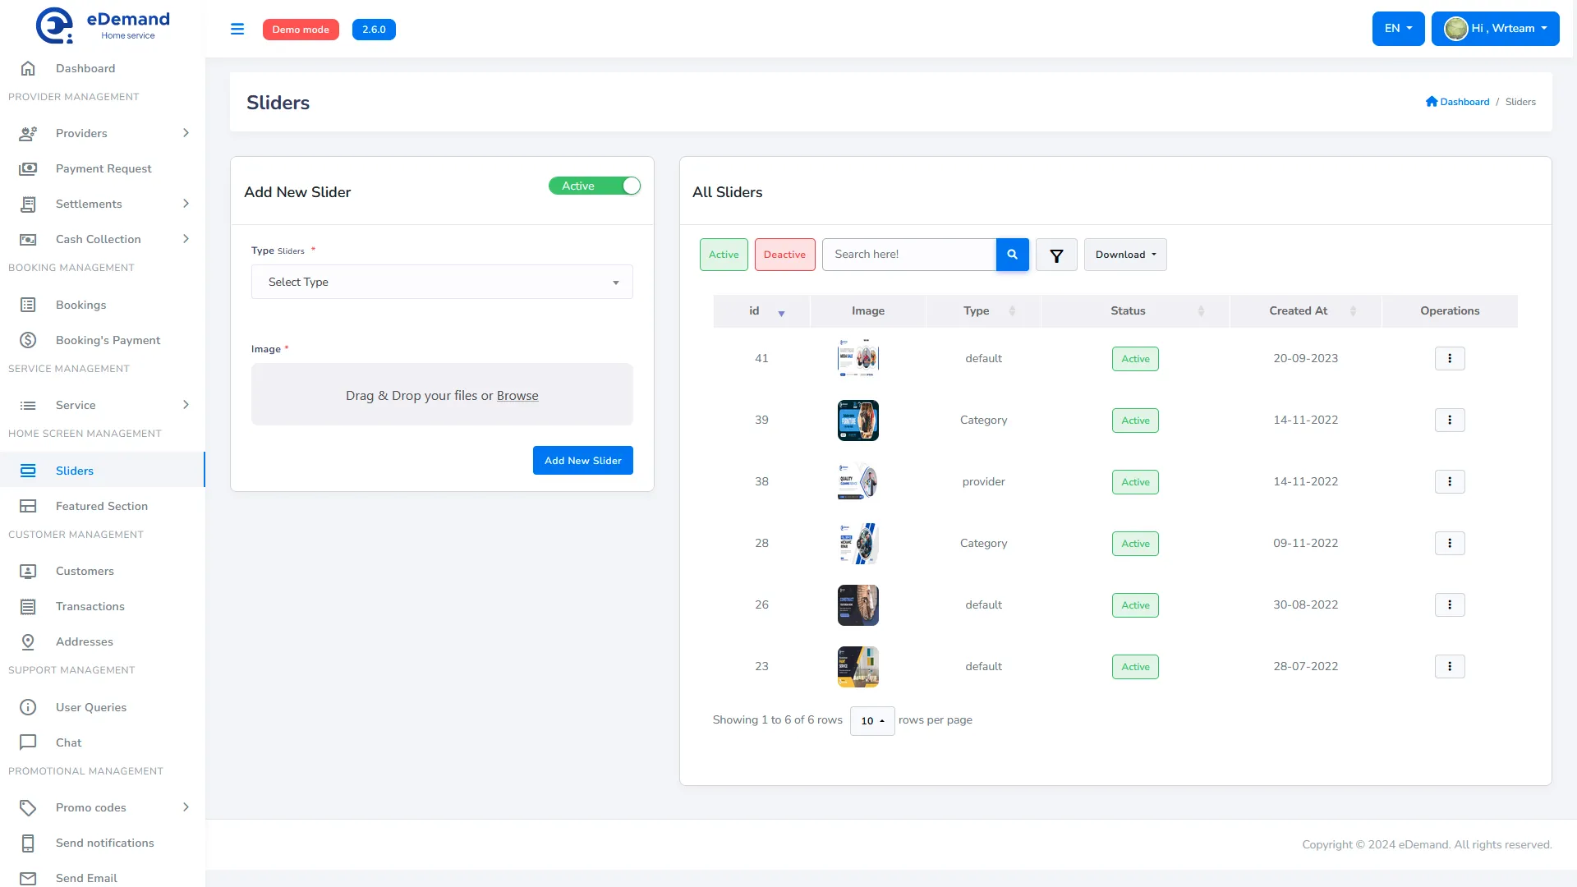Open operations menu for slider 39
The image size is (1577, 887).
(x=1450, y=420)
